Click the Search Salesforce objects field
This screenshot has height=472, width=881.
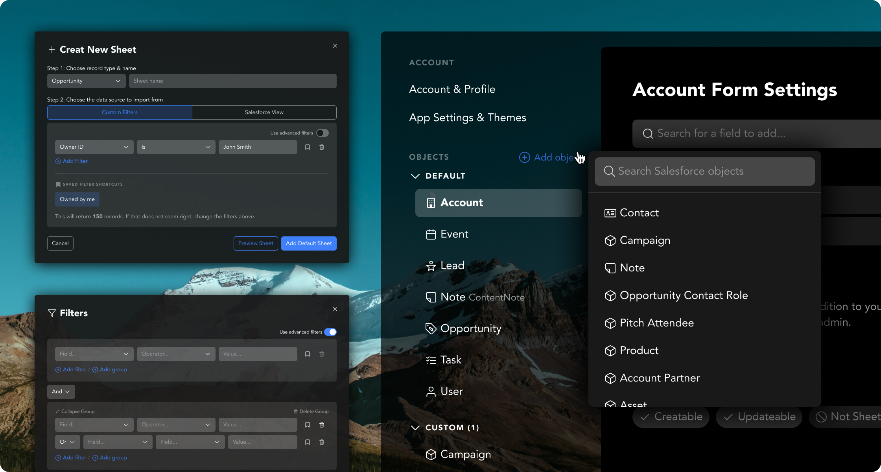[x=704, y=171]
